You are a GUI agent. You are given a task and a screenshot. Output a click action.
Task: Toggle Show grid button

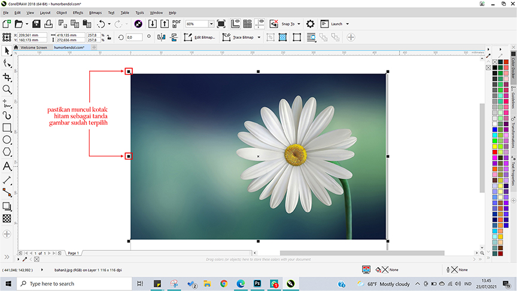point(248,24)
